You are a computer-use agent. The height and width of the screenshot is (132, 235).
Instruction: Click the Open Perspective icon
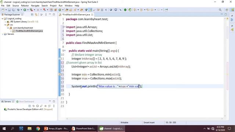click(x=227, y=10)
